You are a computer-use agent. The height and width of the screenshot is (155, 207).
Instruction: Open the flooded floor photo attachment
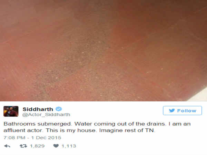pyautogui.click(x=103, y=51)
